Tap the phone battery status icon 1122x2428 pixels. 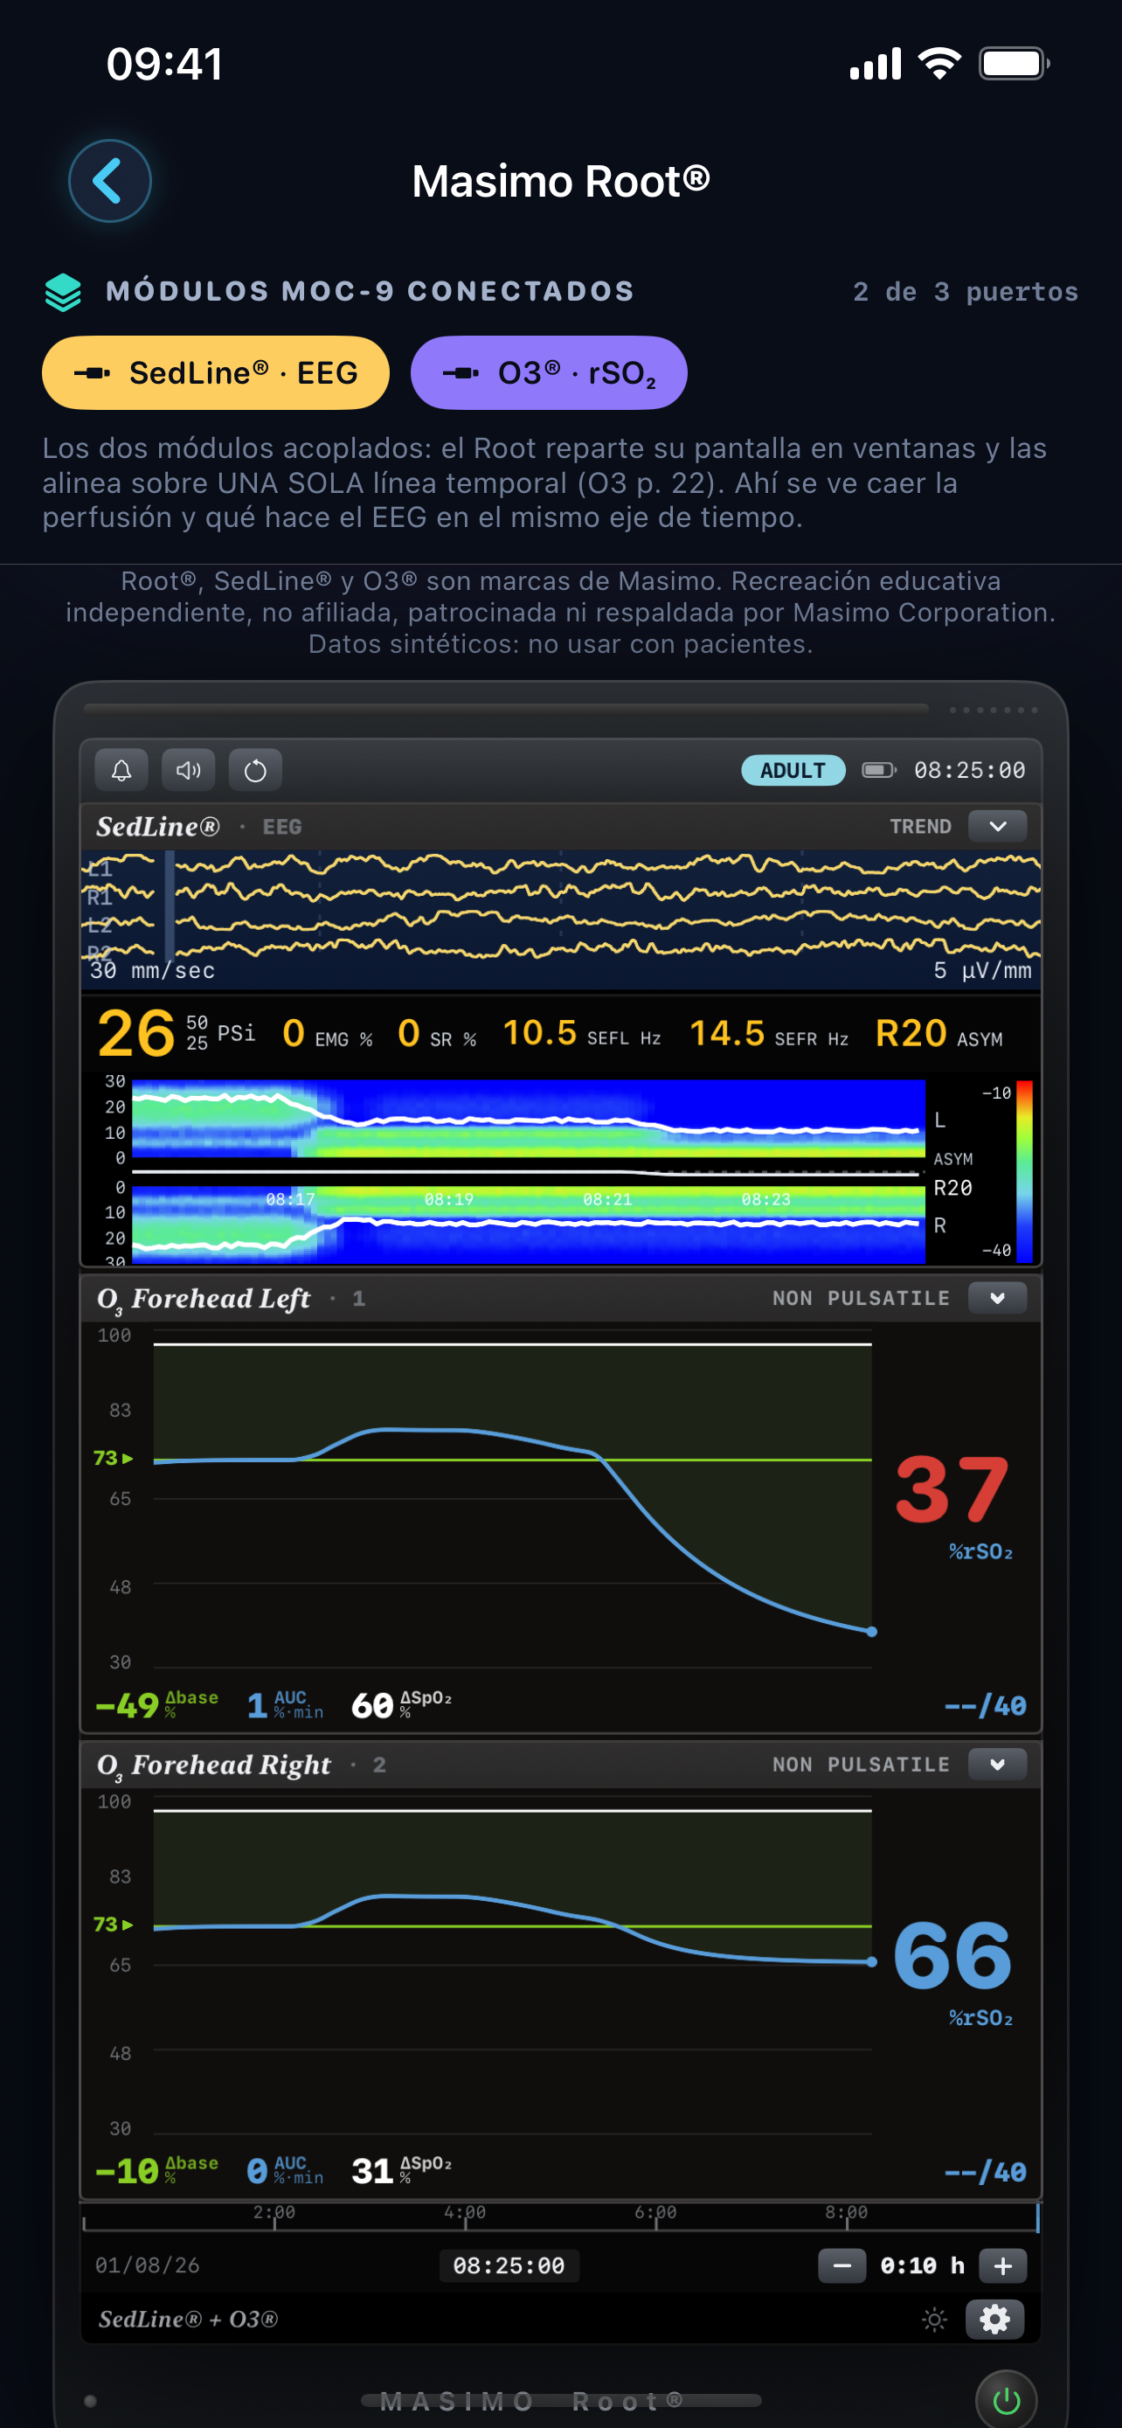[1014, 64]
